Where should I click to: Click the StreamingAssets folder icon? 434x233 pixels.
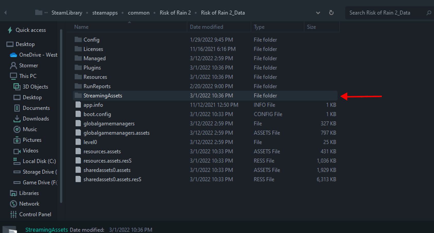tap(78, 95)
